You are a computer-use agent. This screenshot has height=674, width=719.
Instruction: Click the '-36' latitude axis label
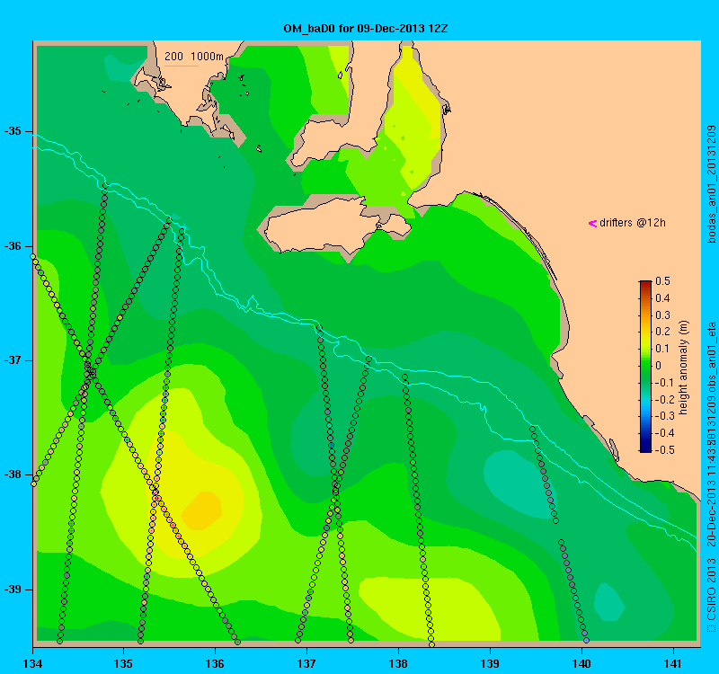pyautogui.click(x=13, y=246)
